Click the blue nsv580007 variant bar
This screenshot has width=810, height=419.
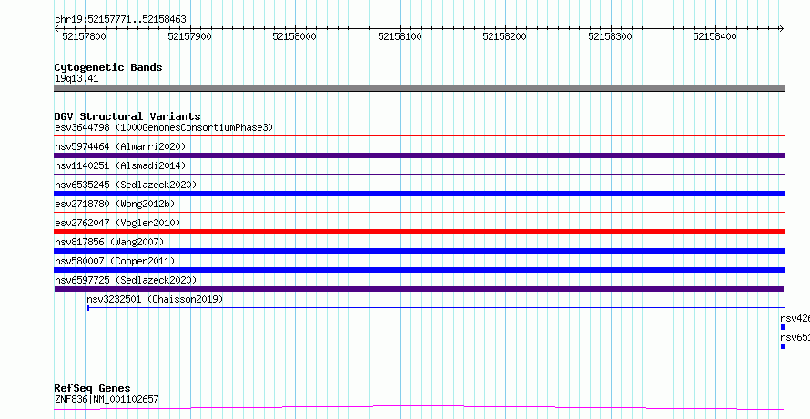pyautogui.click(x=419, y=270)
